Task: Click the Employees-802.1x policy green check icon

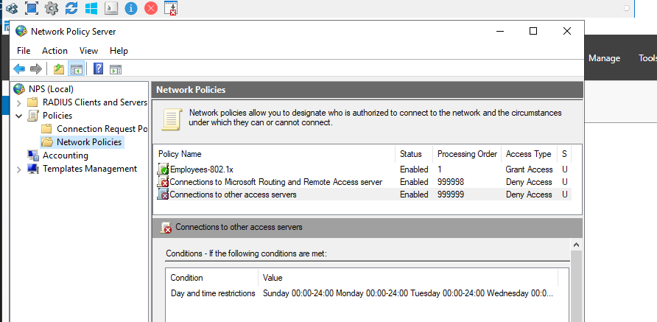Action: tap(163, 169)
